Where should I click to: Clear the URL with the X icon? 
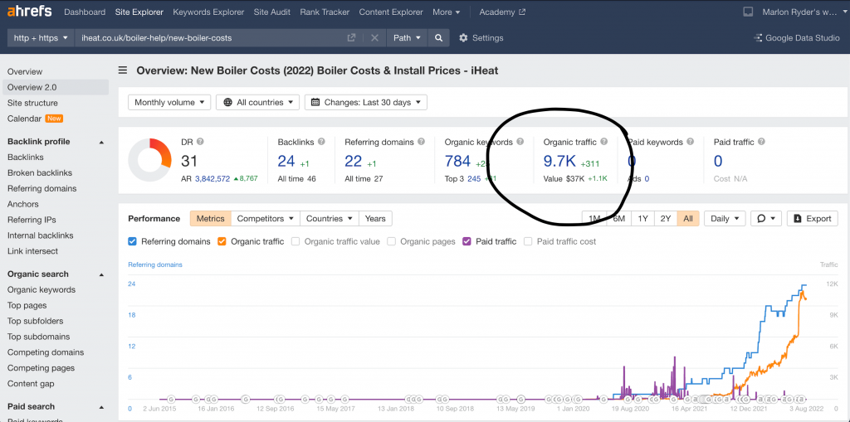(374, 38)
